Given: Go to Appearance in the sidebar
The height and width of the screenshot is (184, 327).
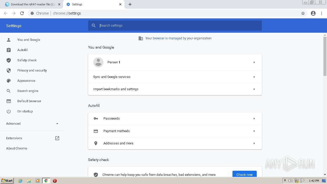Looking at the screenshot, I should click(26, 80).
